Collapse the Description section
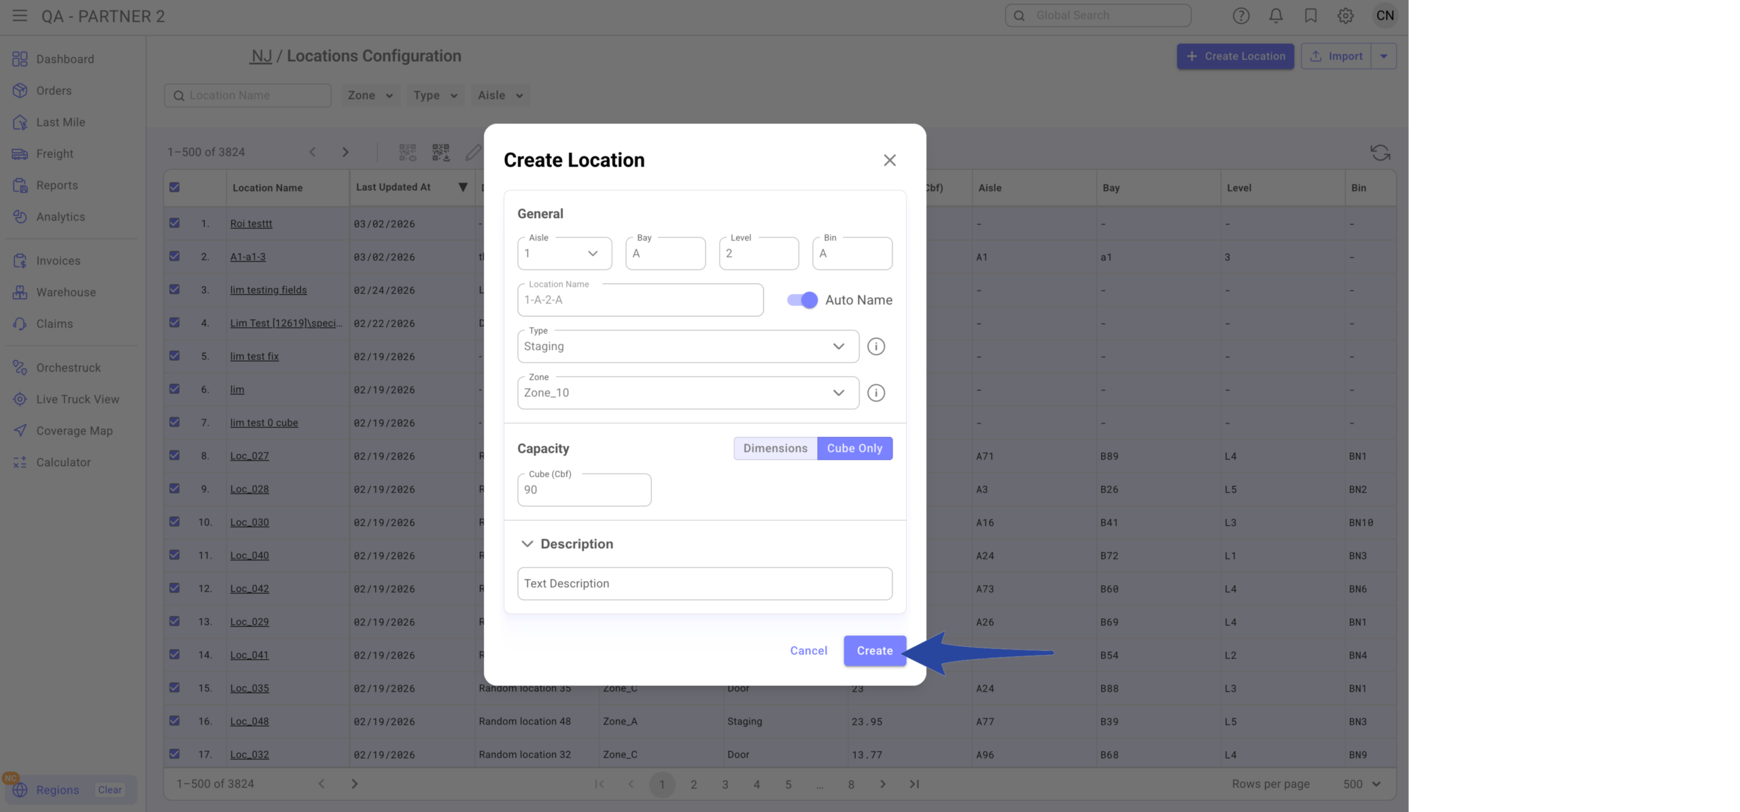This screenshot has height=812, width=1740. [x=527, y=544]
